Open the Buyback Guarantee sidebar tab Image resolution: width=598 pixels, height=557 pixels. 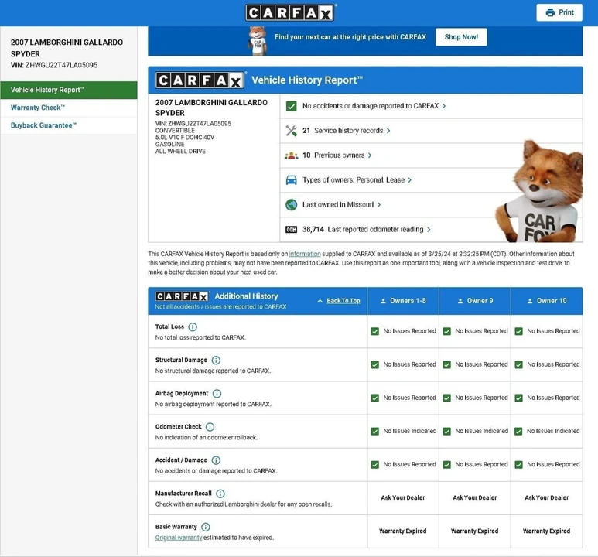(x=69, y=125)
